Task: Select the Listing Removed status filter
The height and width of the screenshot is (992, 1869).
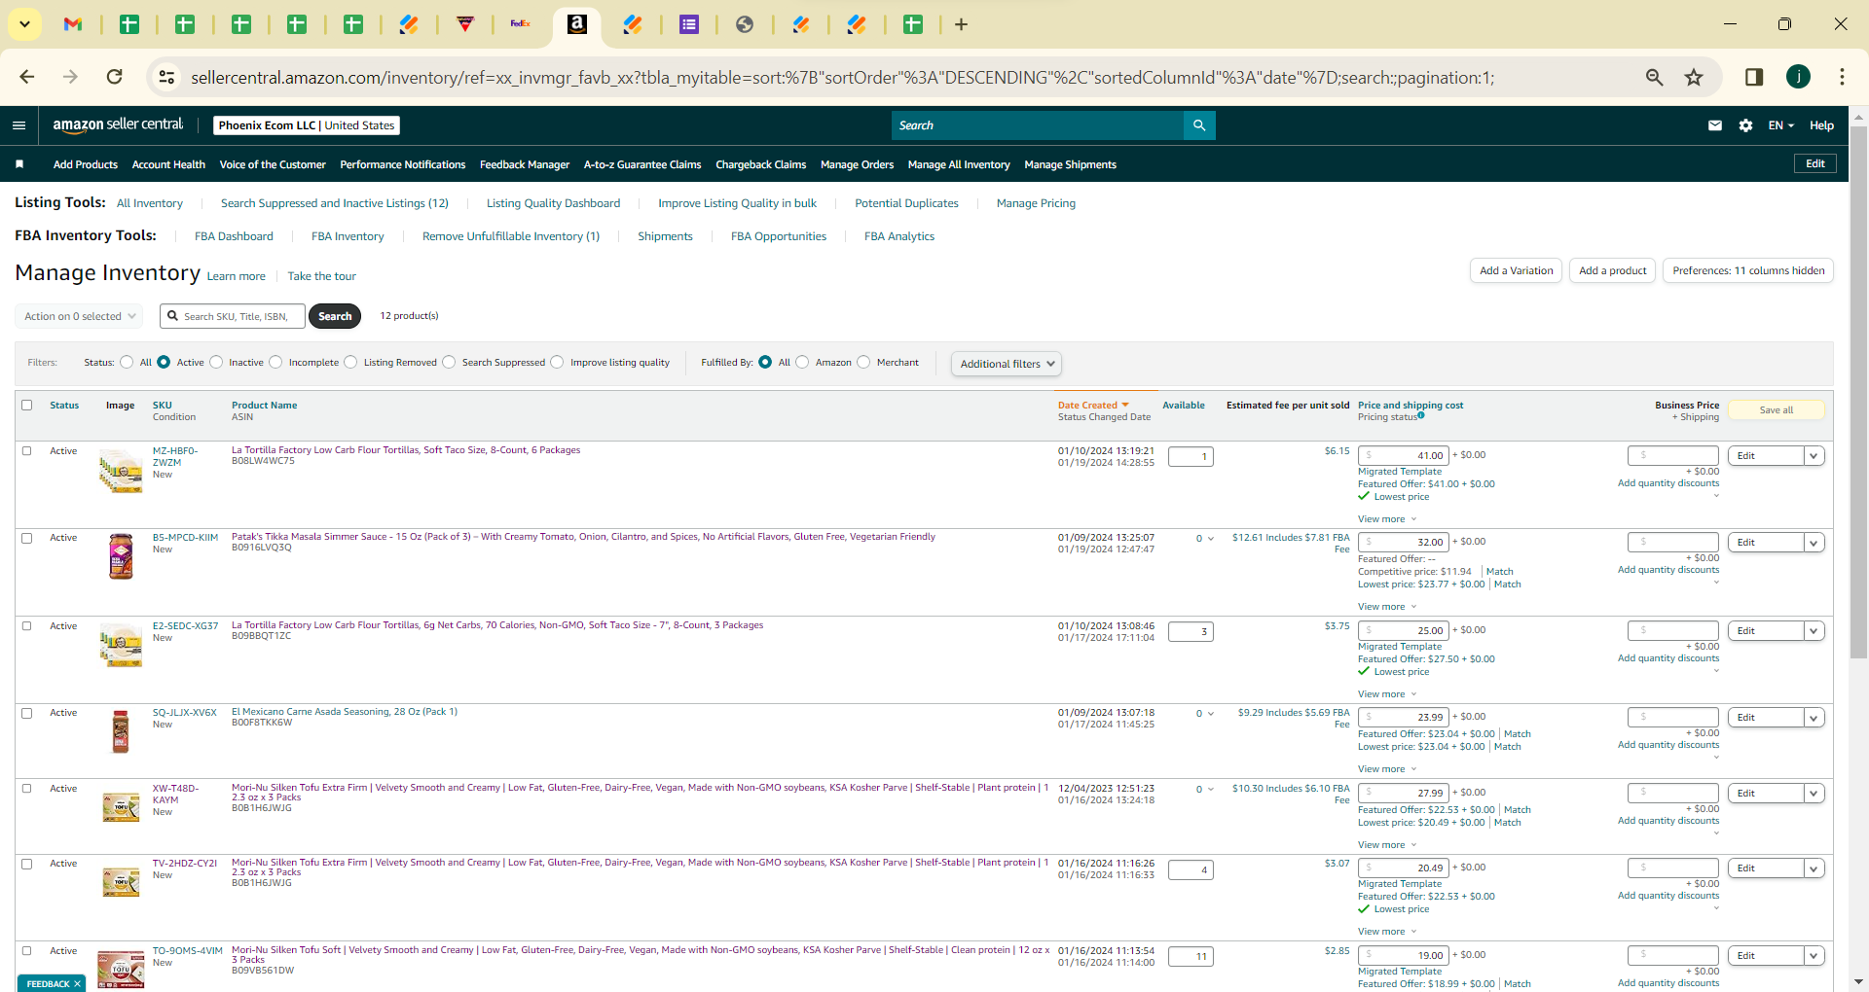Action: pos(350,362)
